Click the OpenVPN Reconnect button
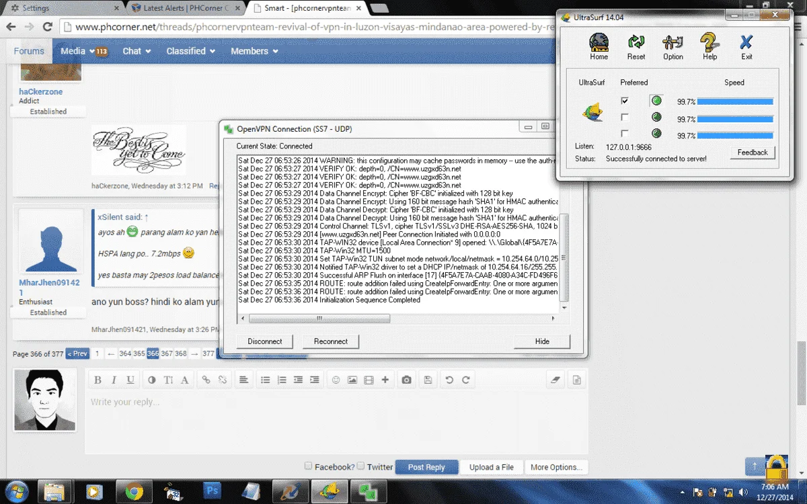Viewport: 807px width, 504px height. (x=331, y=341)
